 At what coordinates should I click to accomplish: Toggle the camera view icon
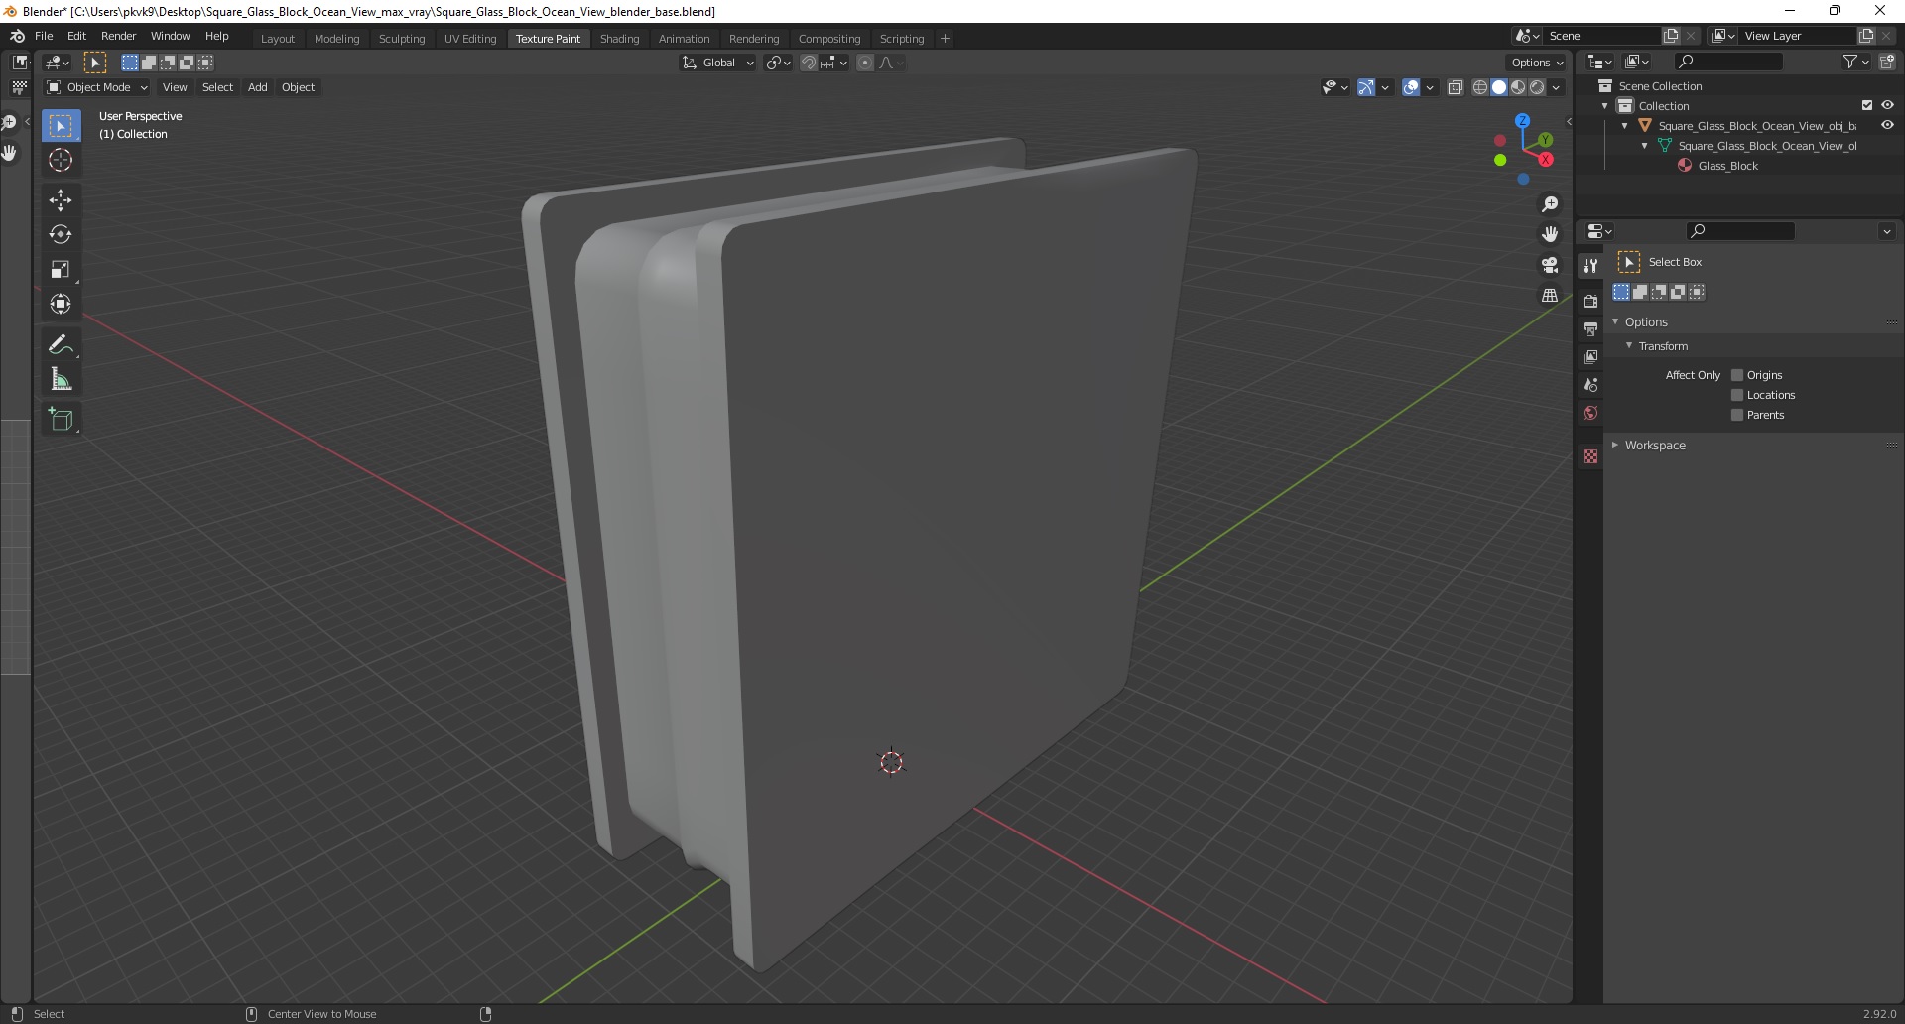(1550, 265)
